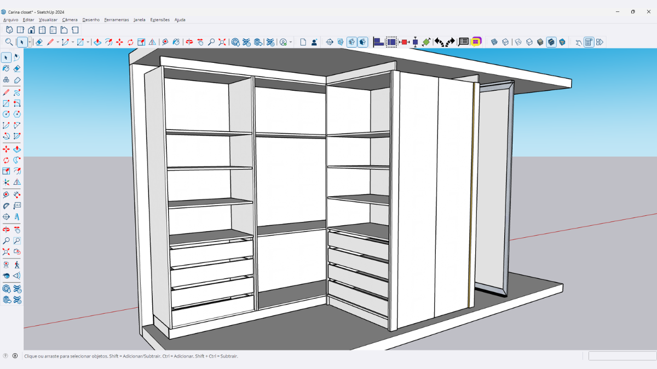Enable Shaded With Textures style
This screenshot has height=369, width=657.
(x=551, y=42)
